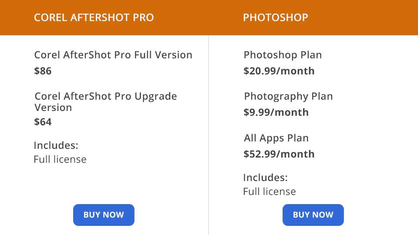Click the Photoshop header title
This screenshot has width=418, height=235.
coord(276,17)
